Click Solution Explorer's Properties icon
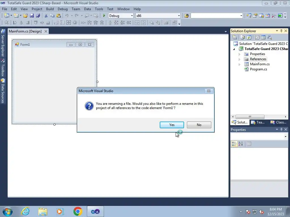 coord(234,38)
